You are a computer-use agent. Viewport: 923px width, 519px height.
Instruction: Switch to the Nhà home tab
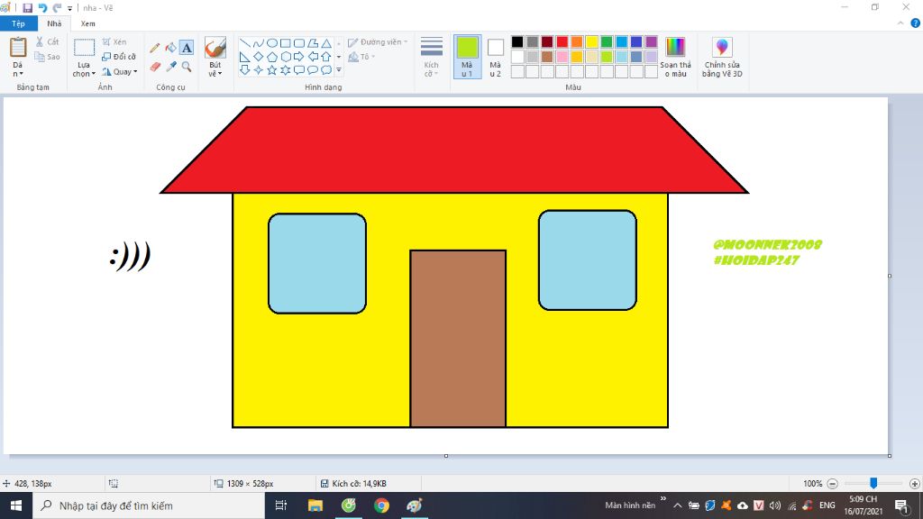(54, 23)
